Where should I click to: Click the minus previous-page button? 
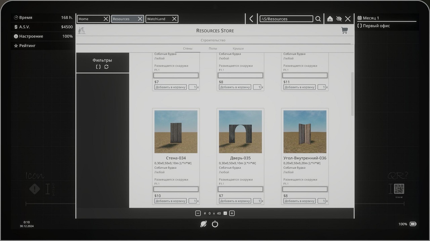tap(198, 213)
